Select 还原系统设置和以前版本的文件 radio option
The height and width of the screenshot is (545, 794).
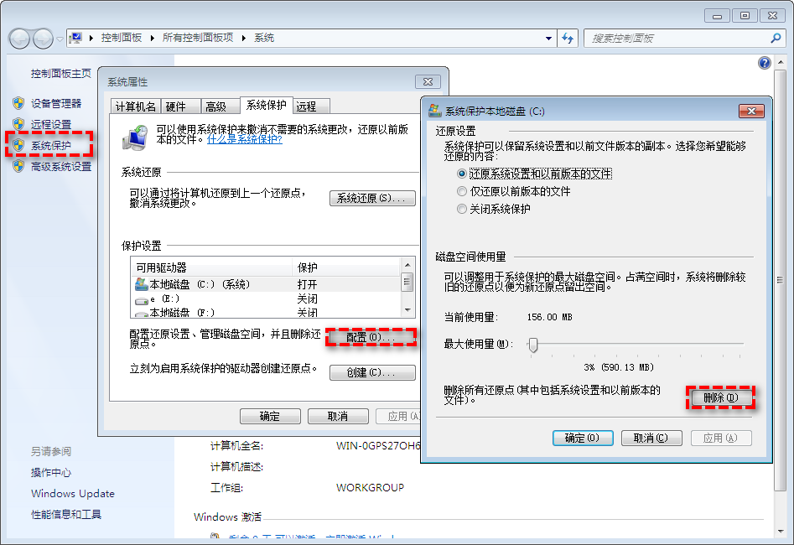point(535,174)
